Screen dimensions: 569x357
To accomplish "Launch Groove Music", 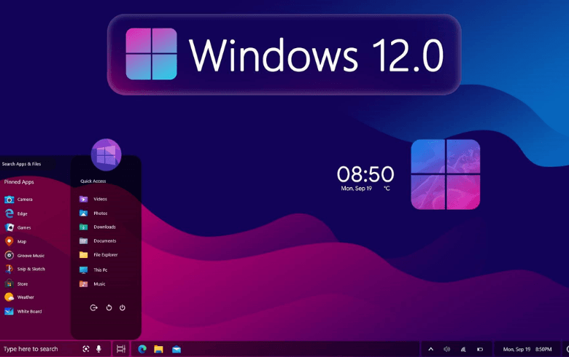I will (25, 256).
